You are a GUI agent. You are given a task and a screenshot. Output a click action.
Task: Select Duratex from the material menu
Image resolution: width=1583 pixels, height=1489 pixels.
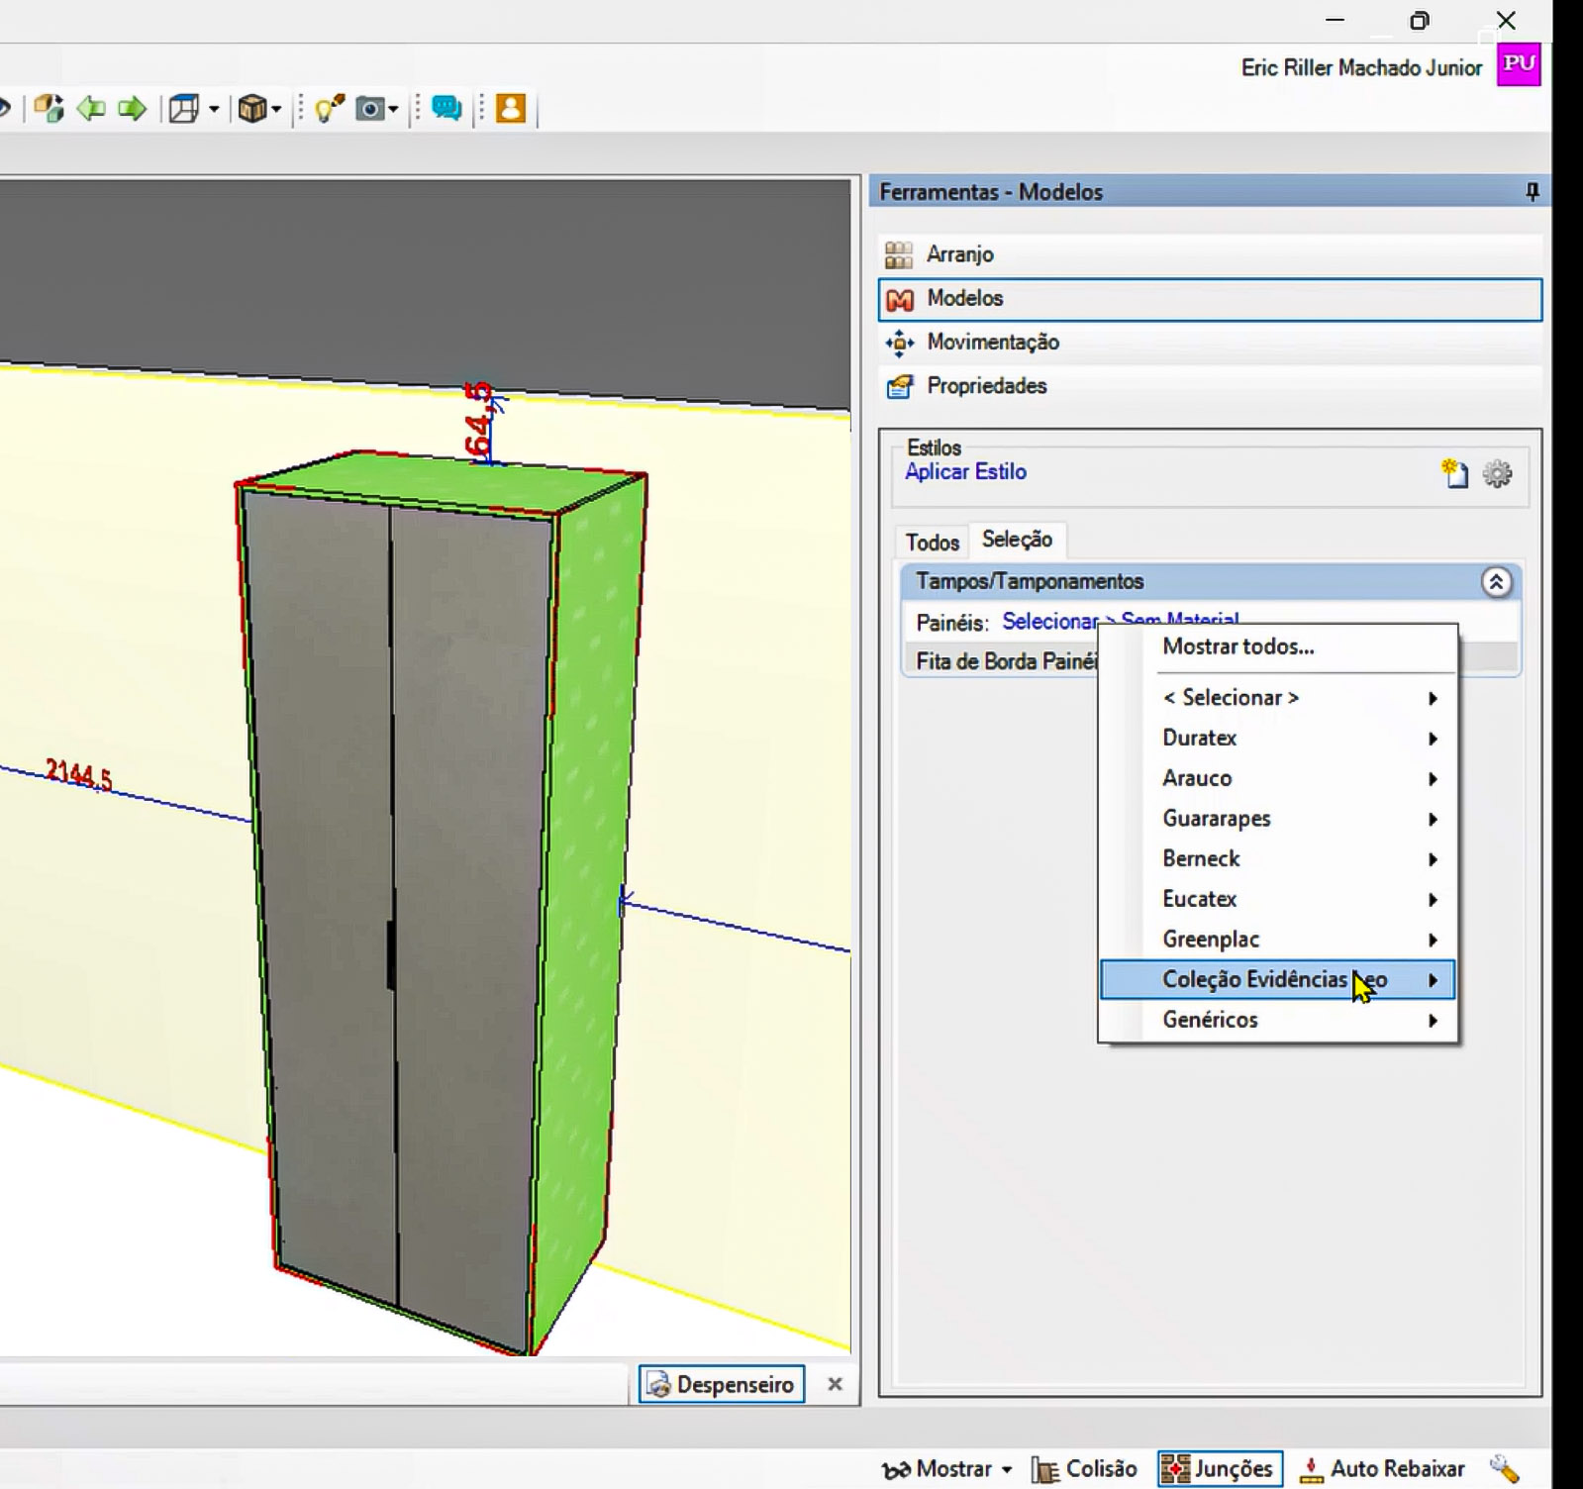(1199, 738)
